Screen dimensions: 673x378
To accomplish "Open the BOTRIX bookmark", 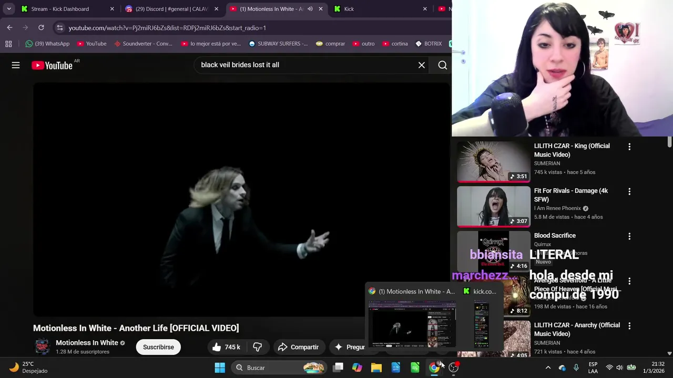I will click(x=429, y=44).
